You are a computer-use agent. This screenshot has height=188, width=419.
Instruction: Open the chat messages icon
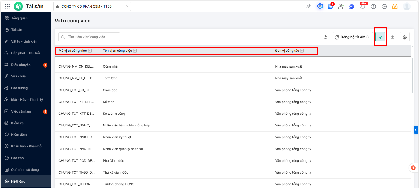pyautogui.click(x=352, y=7)
